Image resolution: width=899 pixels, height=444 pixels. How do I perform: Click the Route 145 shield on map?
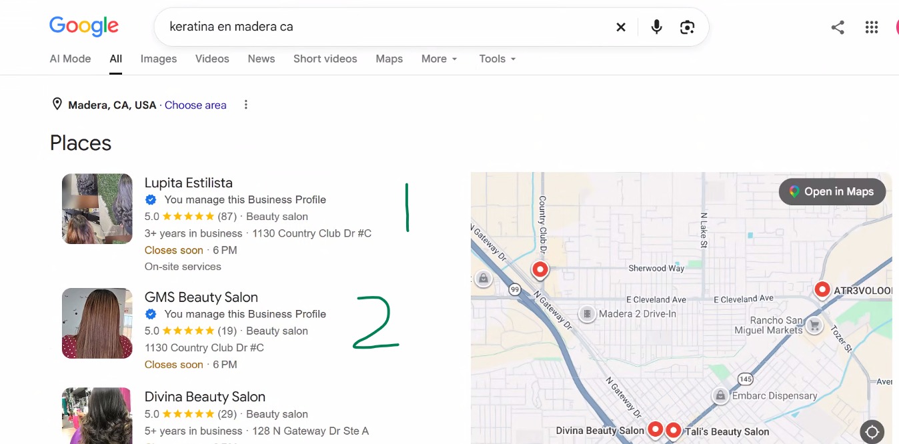746,379
